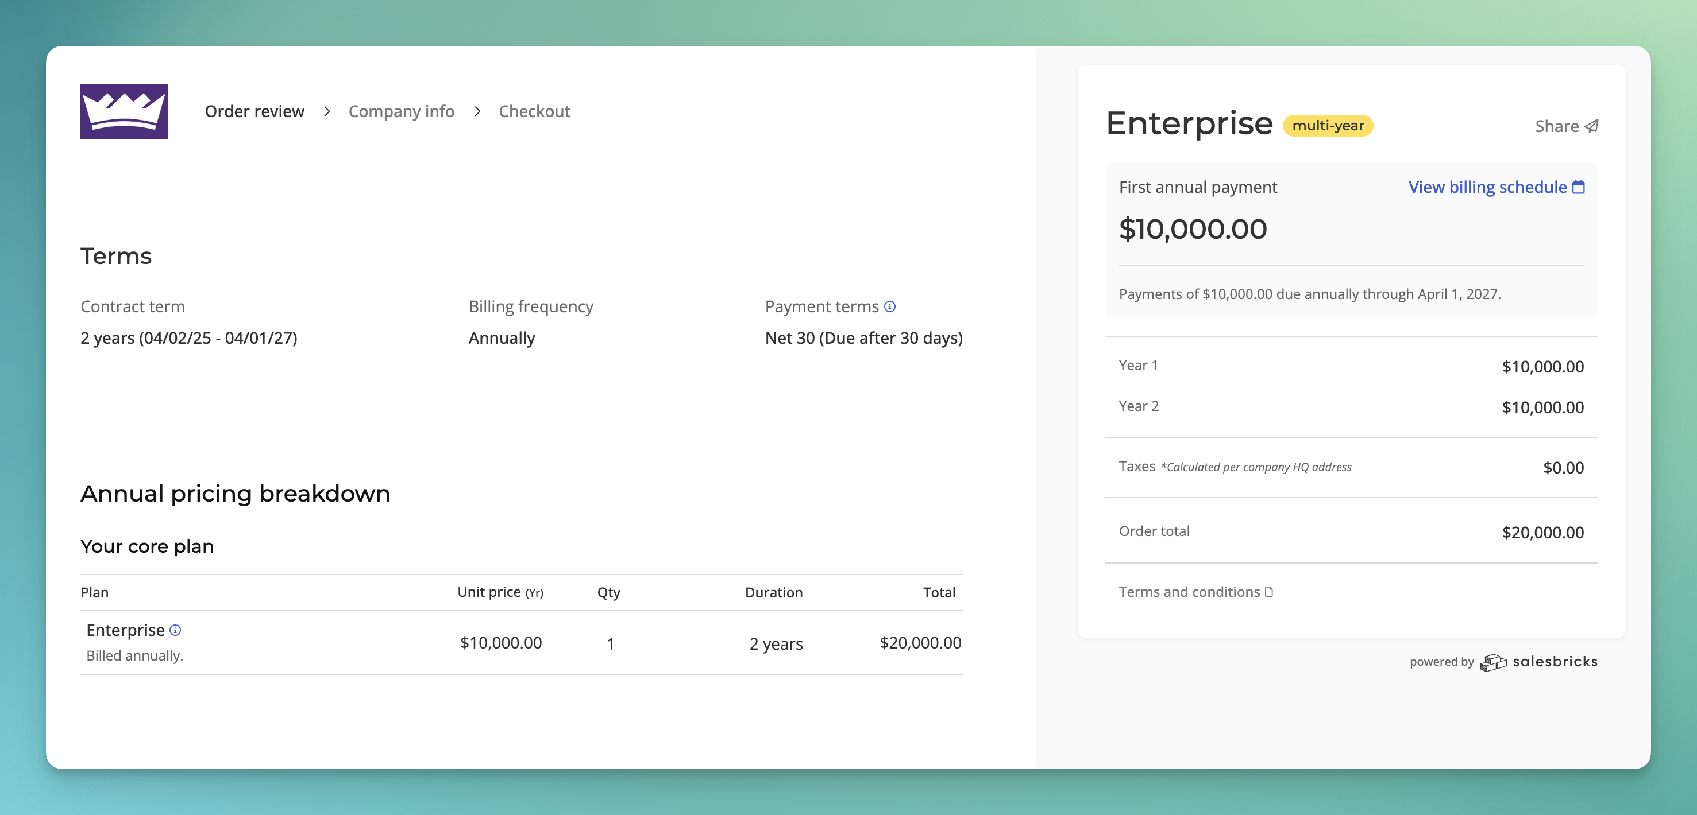Go to the Checkout step

pos(534,111)
